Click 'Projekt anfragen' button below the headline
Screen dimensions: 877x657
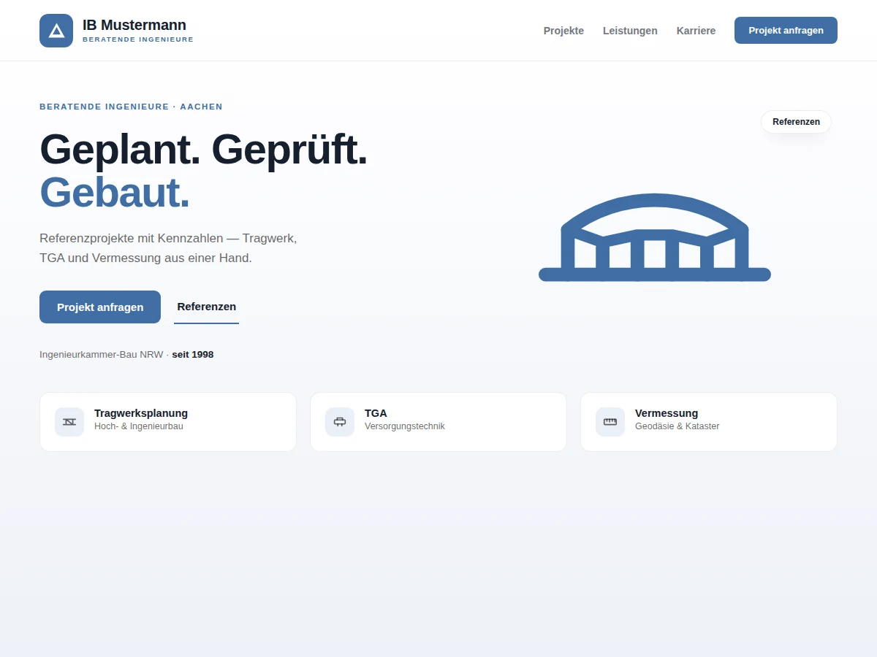[x=100, y=307]
